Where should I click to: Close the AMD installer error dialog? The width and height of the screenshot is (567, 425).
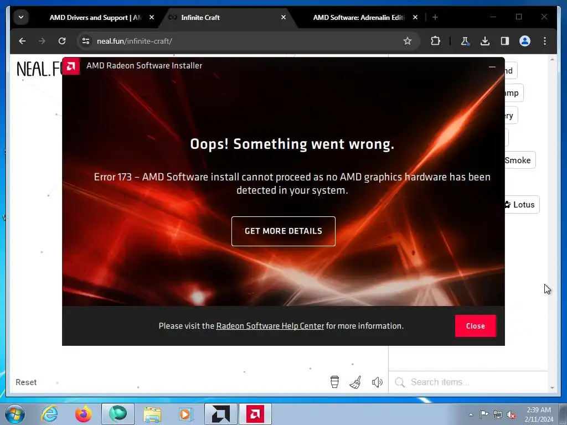pyautogui.click(x=475, y=325)
